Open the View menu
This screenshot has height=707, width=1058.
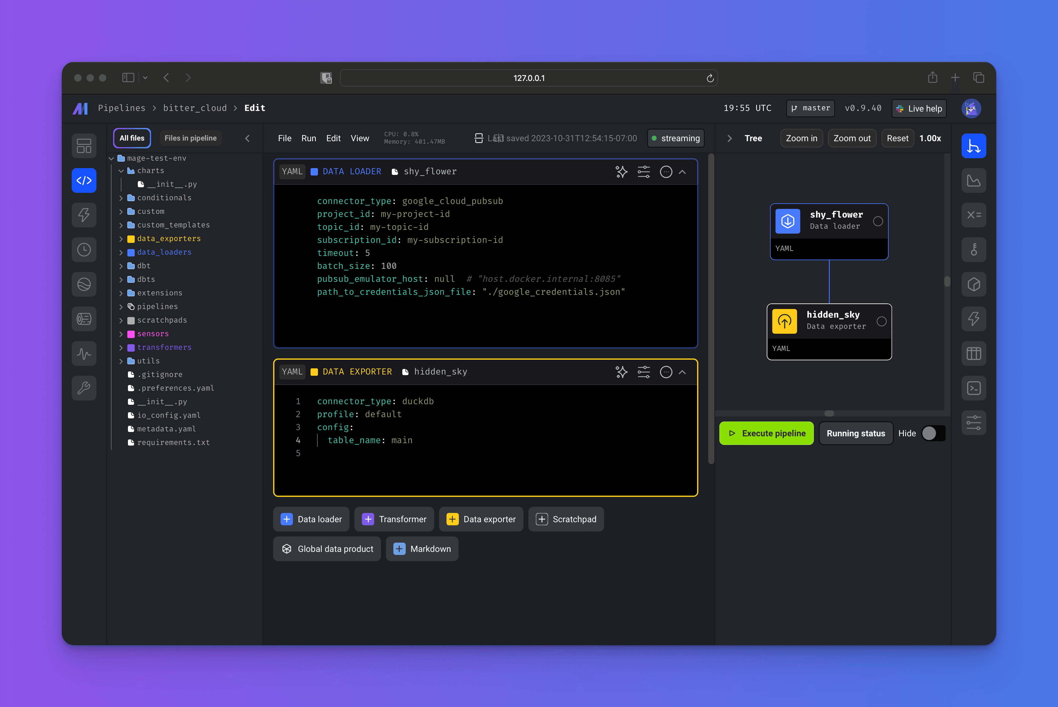(360, 138)
